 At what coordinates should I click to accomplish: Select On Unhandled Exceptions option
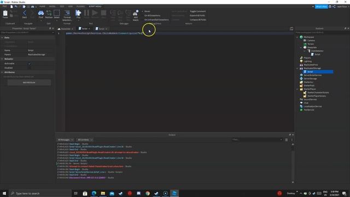pos(156,20)
